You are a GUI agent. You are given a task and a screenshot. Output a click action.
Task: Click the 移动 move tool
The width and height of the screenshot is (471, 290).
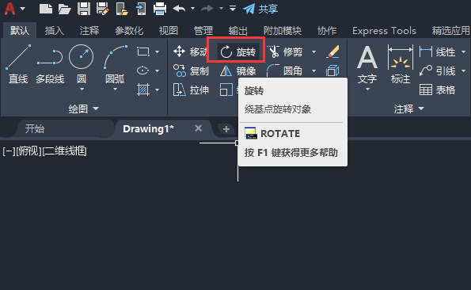click(190, 52)
